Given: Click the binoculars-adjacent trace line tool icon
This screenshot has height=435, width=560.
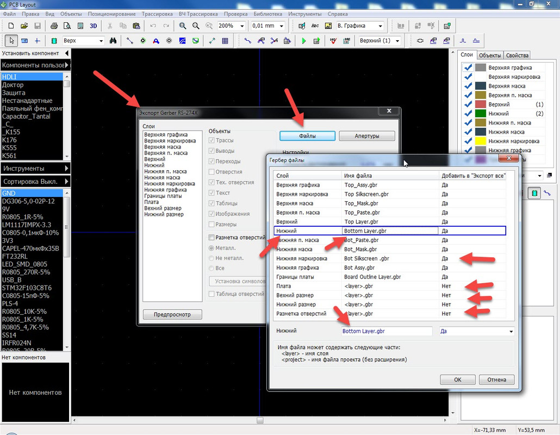Looking at the screenshot, I should tap(129, 41).
